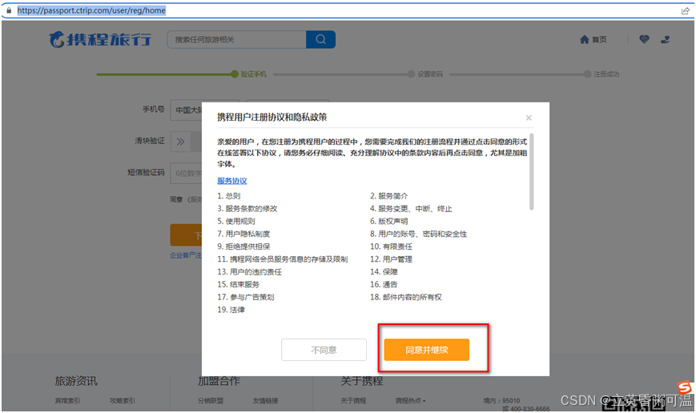Open footer link 关于携程
Image resolution: width=696 pixels, height=413 pixels.
pyautogui.click(x=353, y=400)
